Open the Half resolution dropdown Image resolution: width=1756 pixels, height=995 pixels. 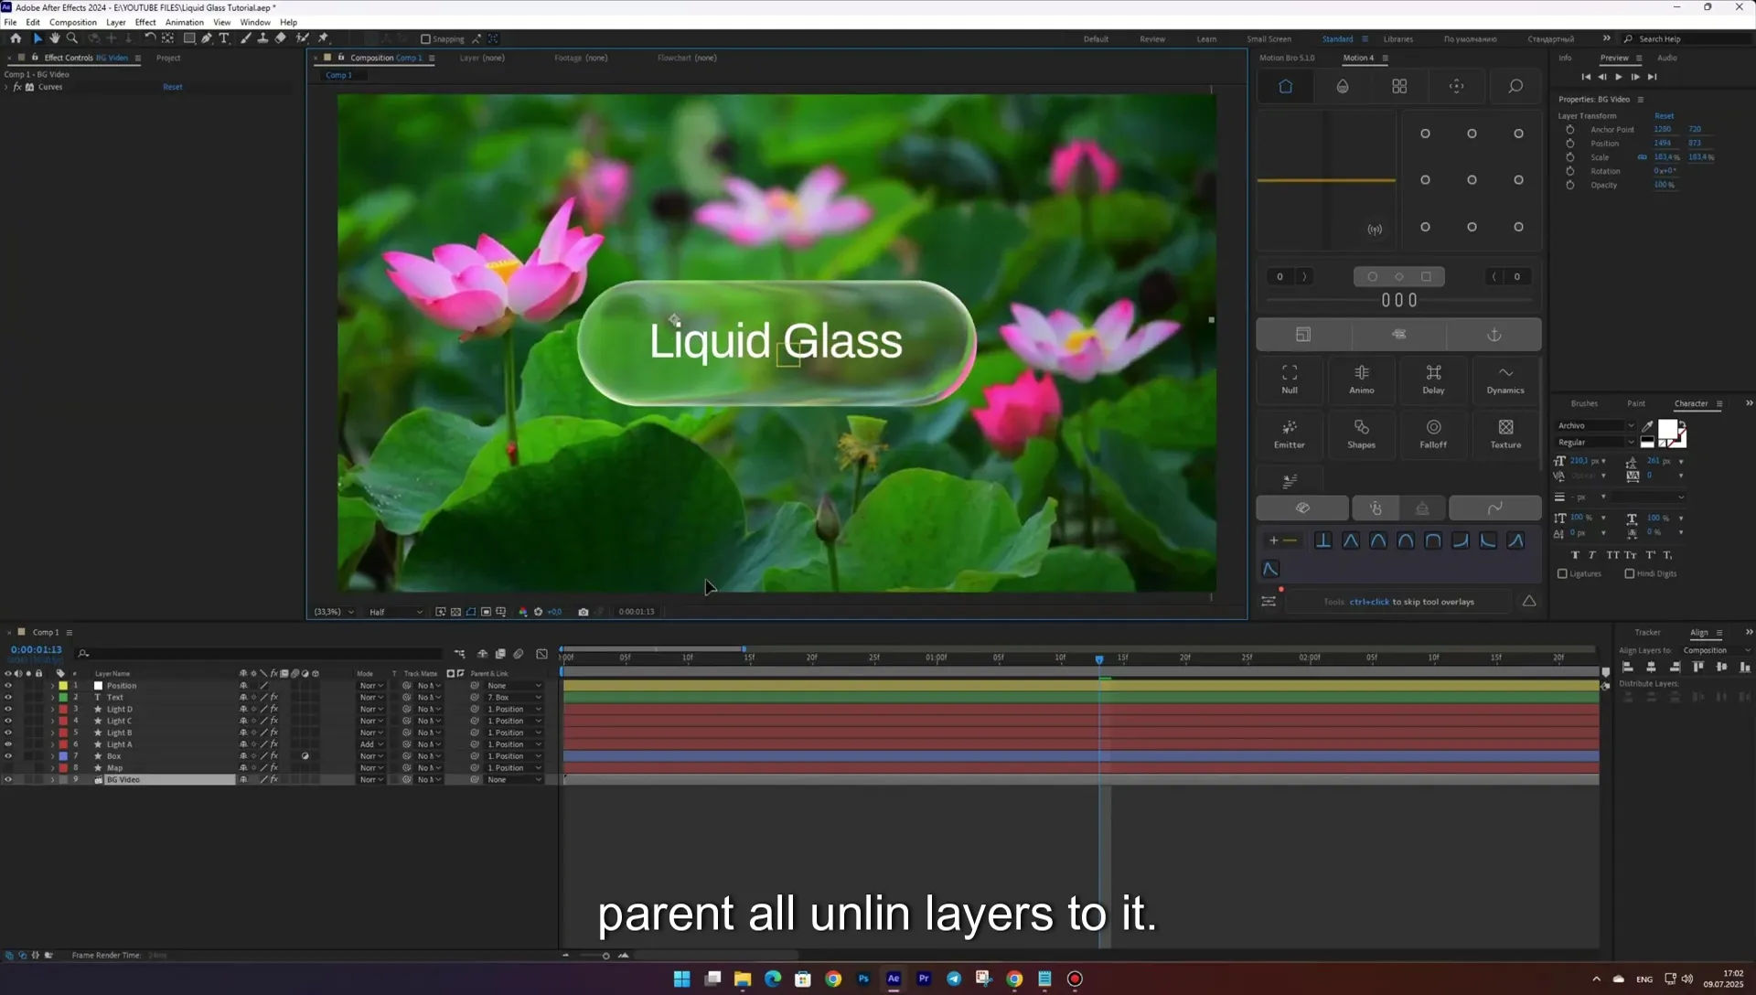(x=396, y=612)
